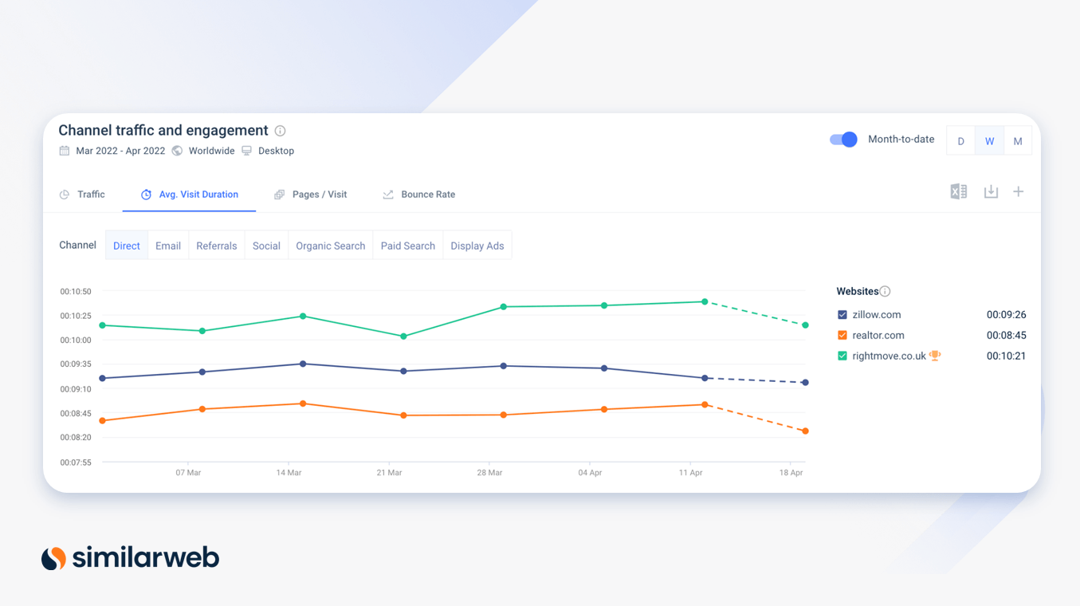1080x606 pixels.
Task: Click the Desktop device label
Action: pos(276,151)
